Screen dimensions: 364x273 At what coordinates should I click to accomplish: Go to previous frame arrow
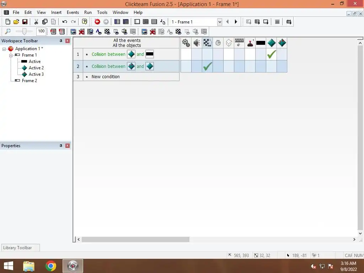point(227,22)
